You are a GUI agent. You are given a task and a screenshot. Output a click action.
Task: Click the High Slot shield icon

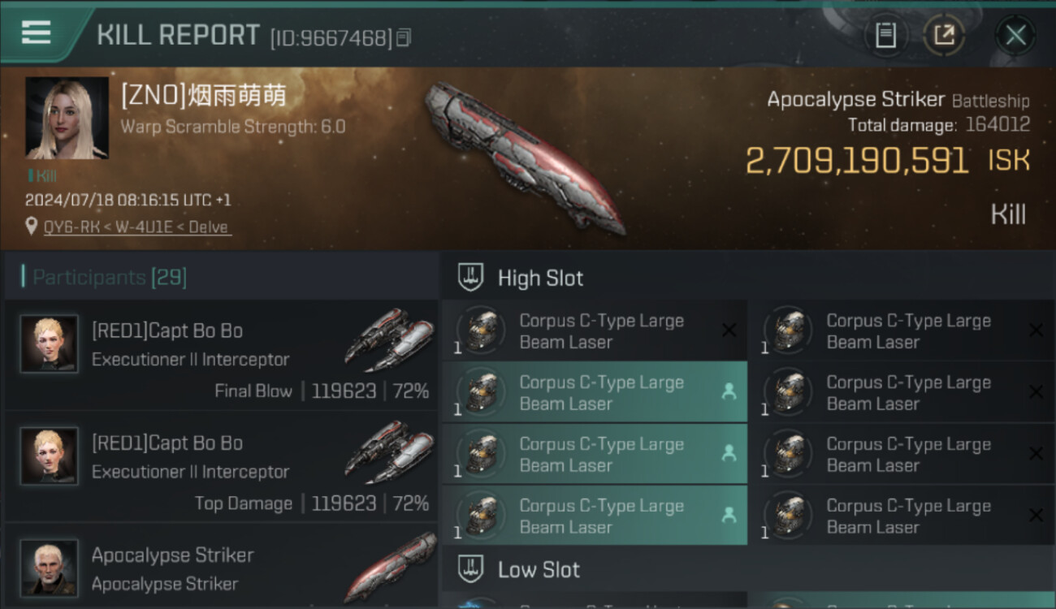pyautogui.click(x=471, y=278)
